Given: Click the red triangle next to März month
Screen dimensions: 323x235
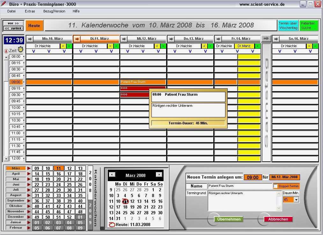Looking at the screenshot, I should tap(29, 168).
